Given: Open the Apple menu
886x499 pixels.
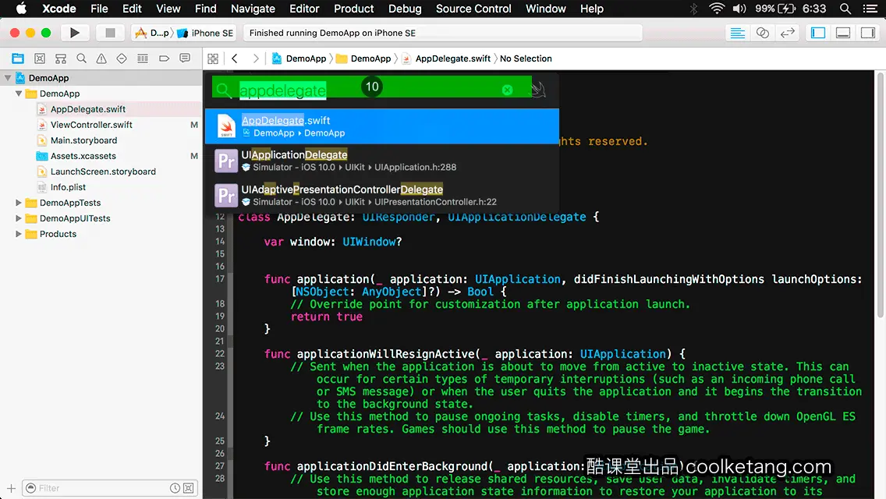Looking at the screenshot, I should click(x=21, y=9).
